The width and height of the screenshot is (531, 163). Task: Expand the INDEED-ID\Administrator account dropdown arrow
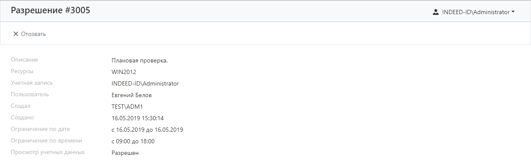513,12
